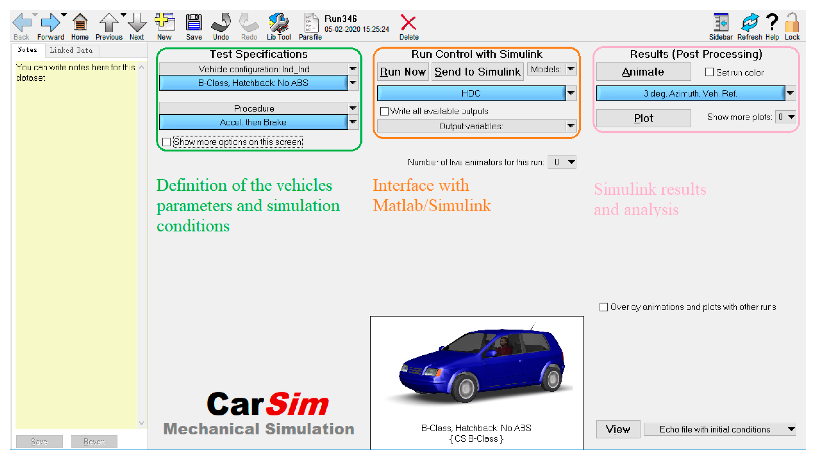Click the notes Save button
The height and width of the screenshot is (461, 816).
pyautogui.click(x=39, y=441)
